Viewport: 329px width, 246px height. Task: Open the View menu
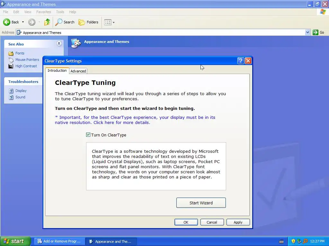pos(28,12)
